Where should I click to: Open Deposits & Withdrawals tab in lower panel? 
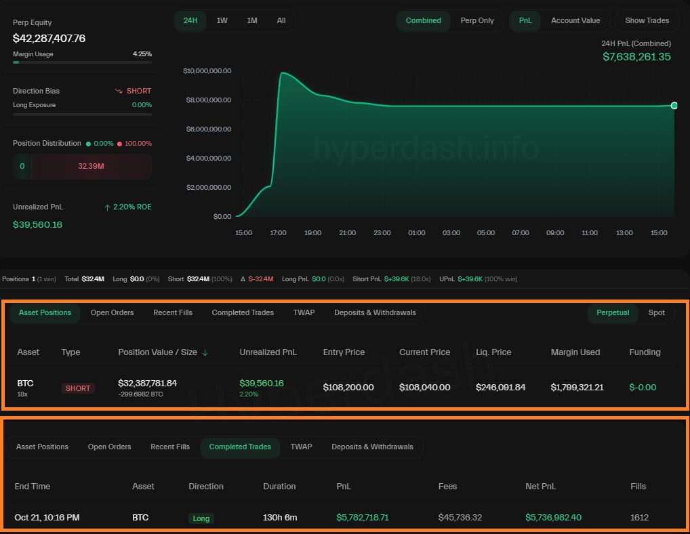point(372,447)
